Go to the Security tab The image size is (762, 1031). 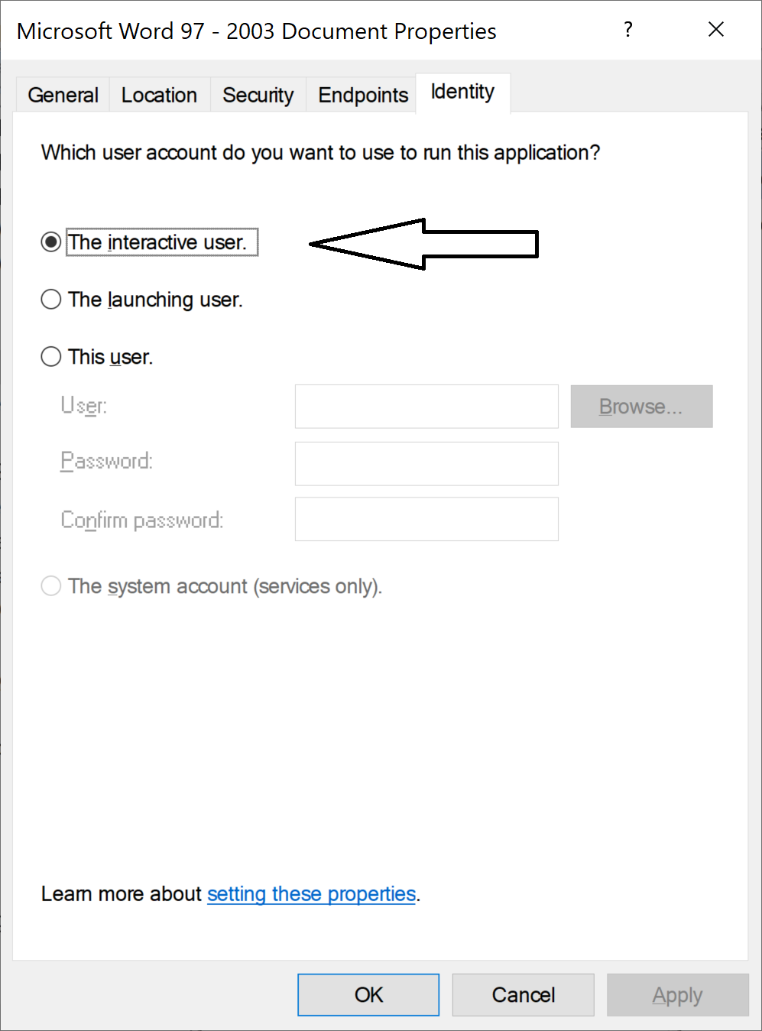click(x=258, y=96)
